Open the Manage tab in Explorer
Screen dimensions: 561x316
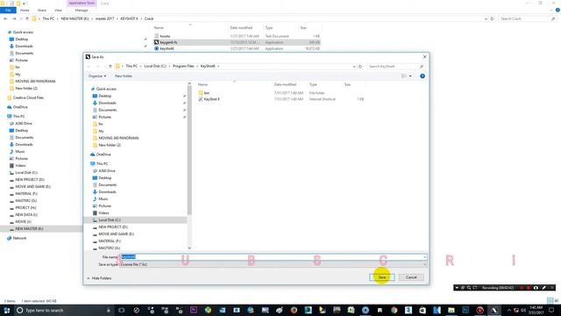click(x=82, y=11)
